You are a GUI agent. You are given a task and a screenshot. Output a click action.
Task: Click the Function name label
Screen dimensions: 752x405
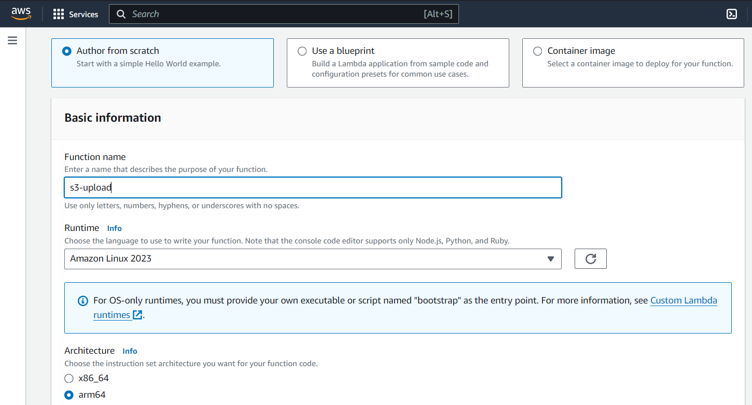[x=95, y=157]
